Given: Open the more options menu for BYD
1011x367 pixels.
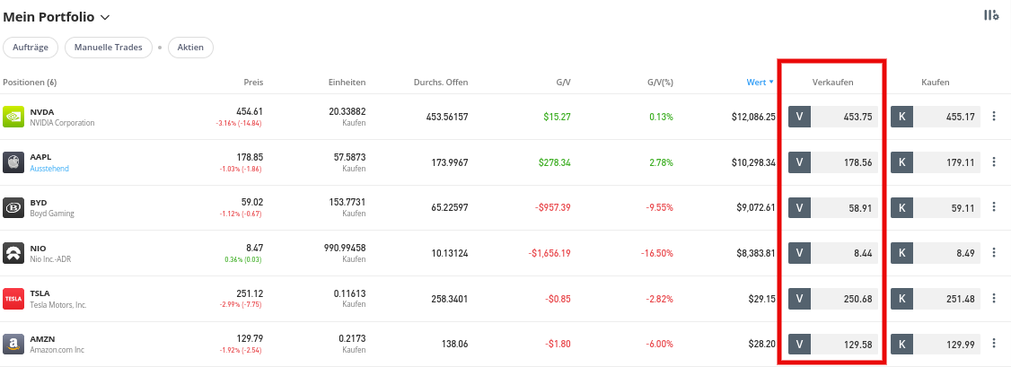Looking at the screenshot, I should point(994,207).
